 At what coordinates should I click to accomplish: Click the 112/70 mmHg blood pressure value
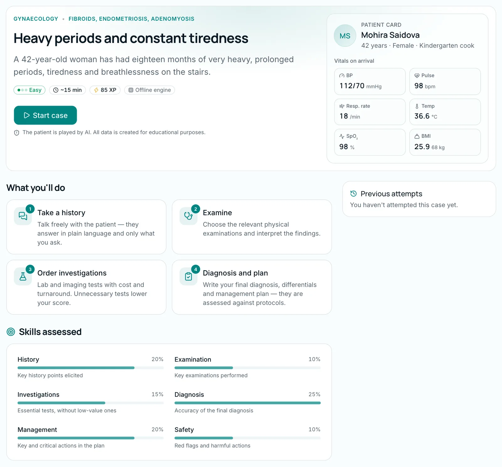pyautogui.click(x=360, y=86)
